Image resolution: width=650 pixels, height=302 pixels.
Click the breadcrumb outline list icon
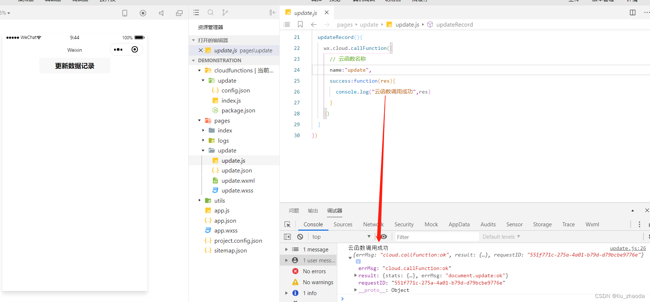[x=287, y=24]
